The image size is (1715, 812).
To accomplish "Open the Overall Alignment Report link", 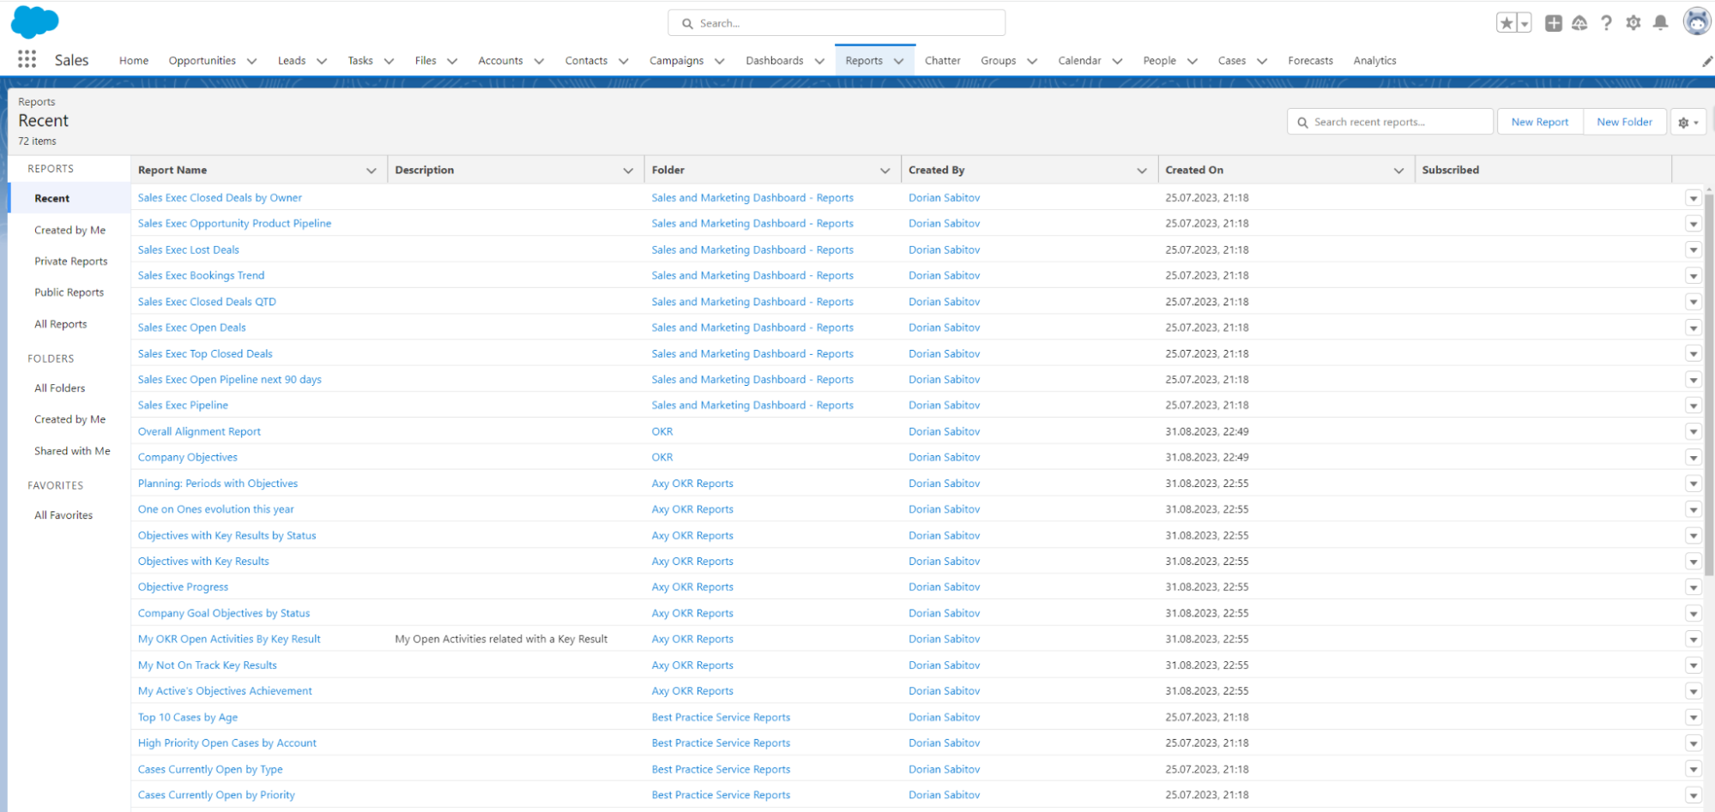I will [x=199, y=431].
